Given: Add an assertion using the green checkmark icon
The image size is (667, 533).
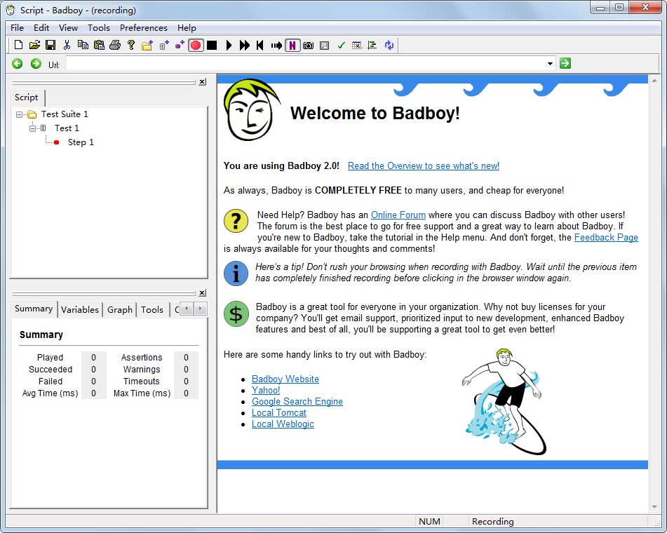Looking at the screenshot, I should pos(341,45).
